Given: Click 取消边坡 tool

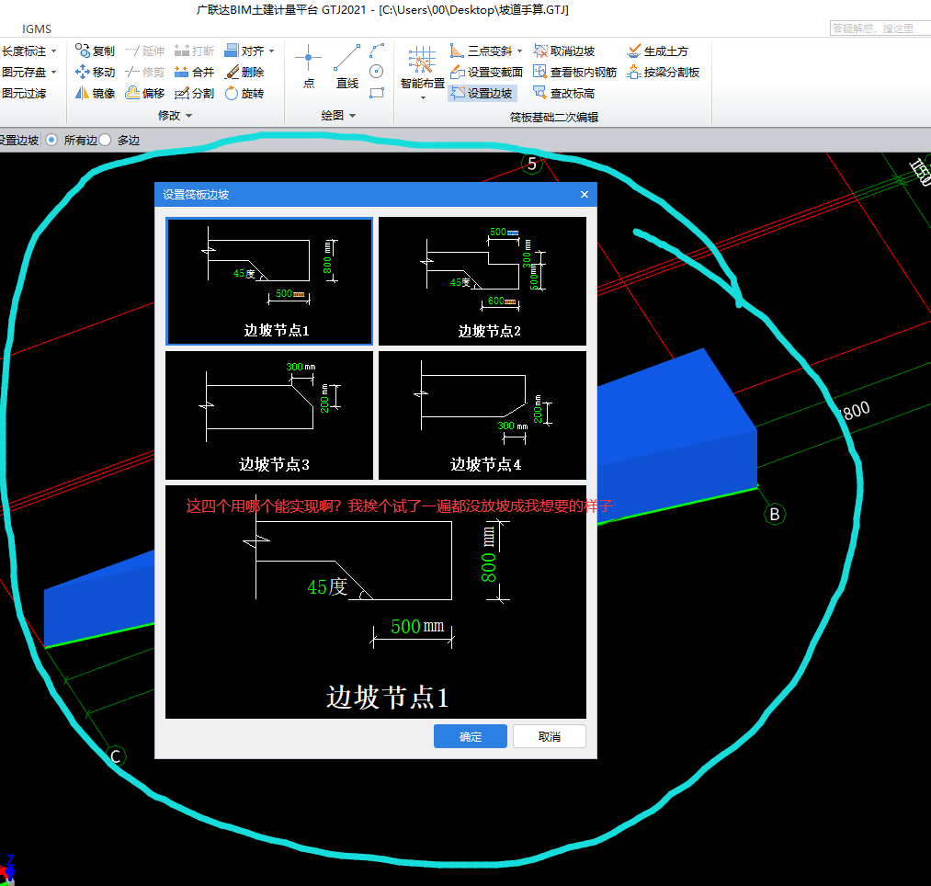Looking at the screenshot, I should 564,51.
